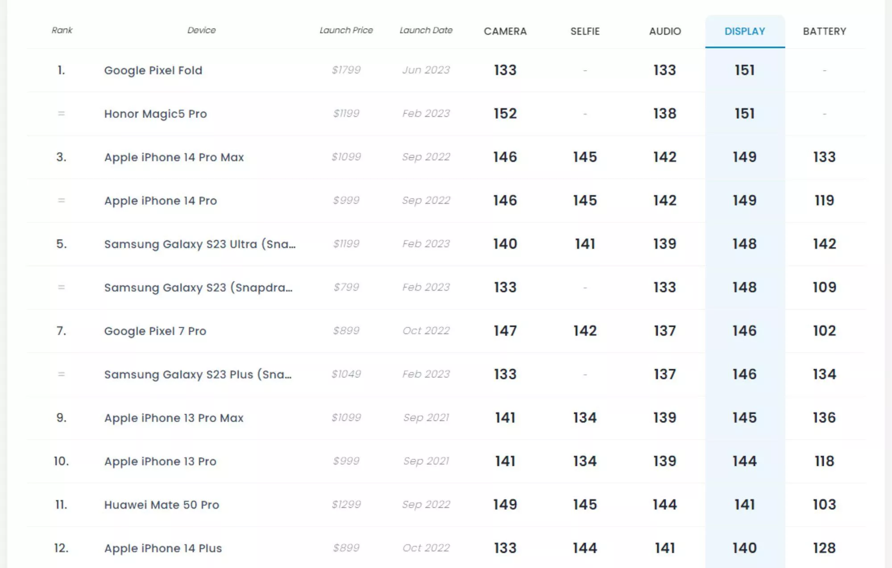This screenshot has height=568, width=892.
Task: Click Pixel 7 Pro camera score 147
Action: [x=505, y=331]
